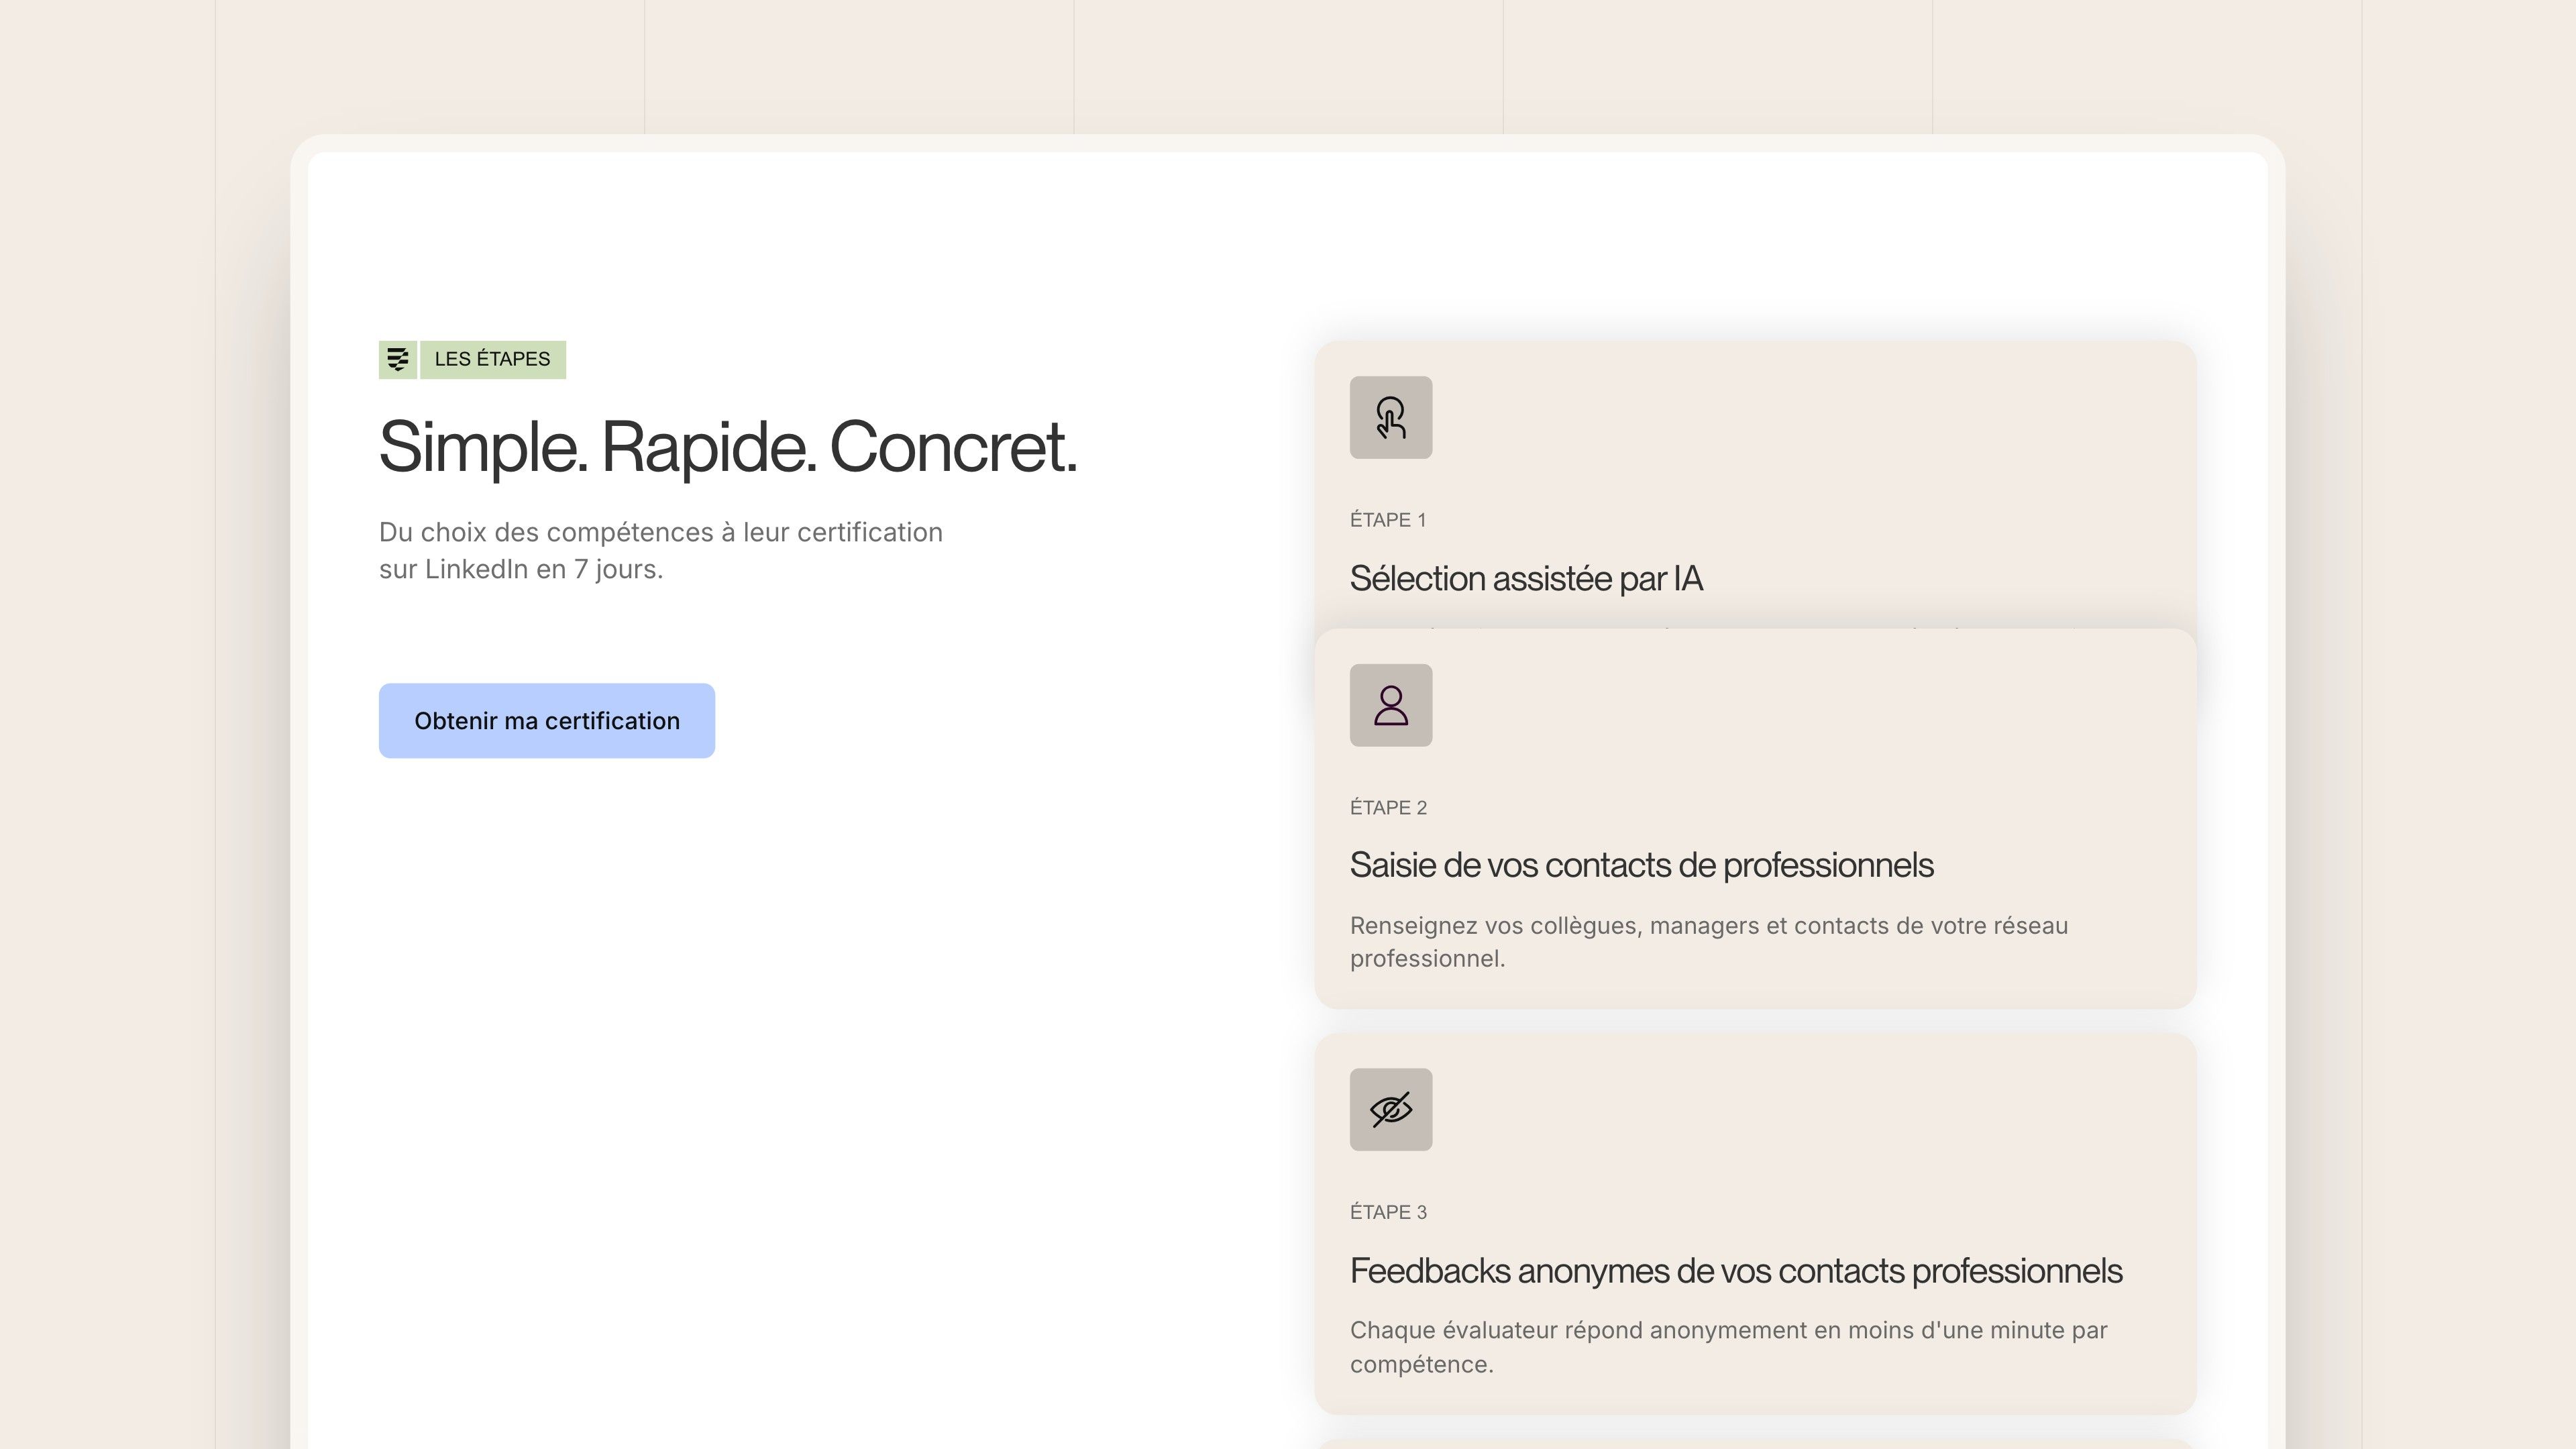Click the crossed-out eye icon in Étape 3
Viewport: 2576px width, 1449px height.
pyautogui.click(x=1391, y=1109)
